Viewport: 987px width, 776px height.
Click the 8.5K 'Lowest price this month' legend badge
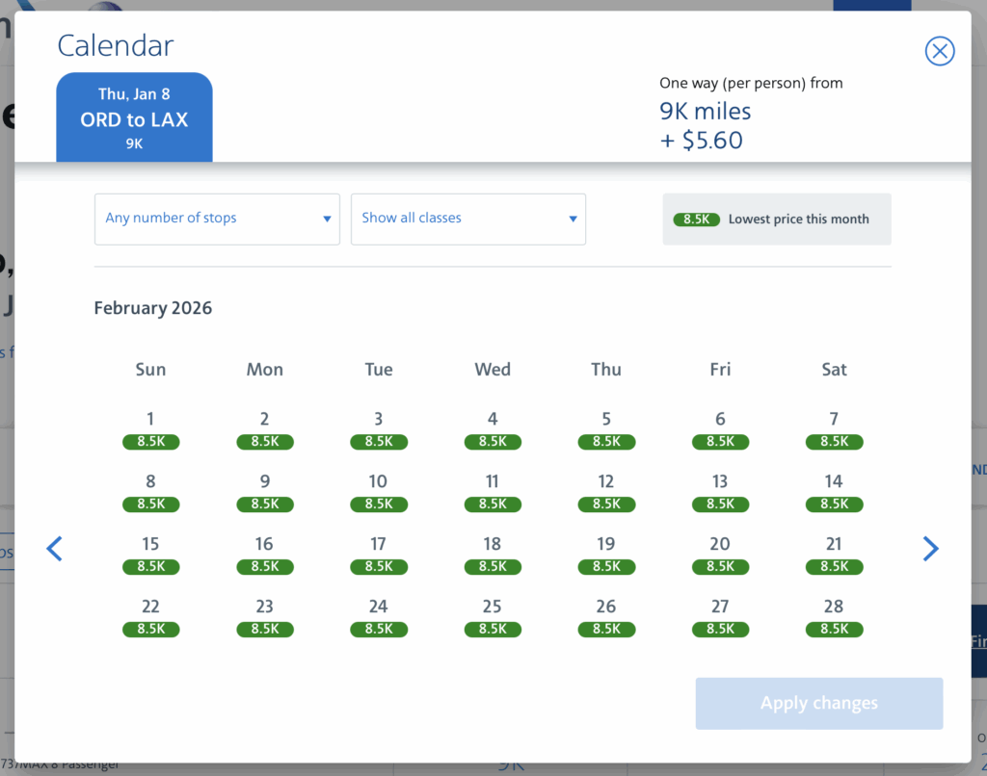tap(696, 220)
